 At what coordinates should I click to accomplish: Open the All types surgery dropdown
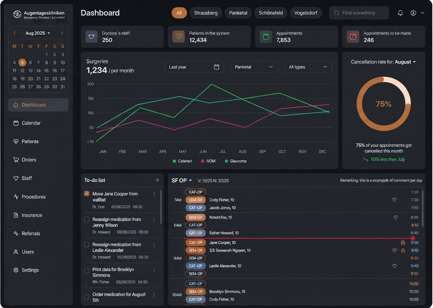coord(308,67)
